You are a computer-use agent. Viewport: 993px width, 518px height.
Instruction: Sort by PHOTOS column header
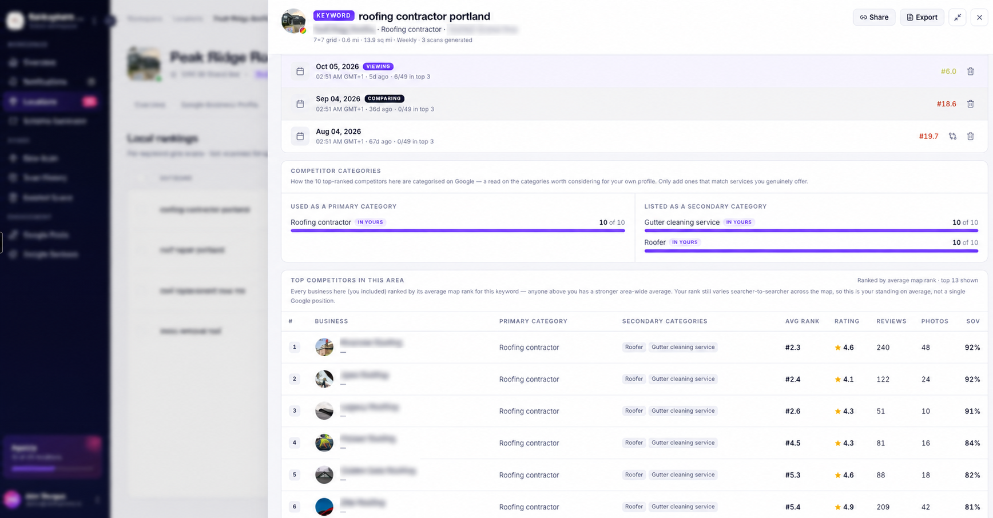click(935, 321)
